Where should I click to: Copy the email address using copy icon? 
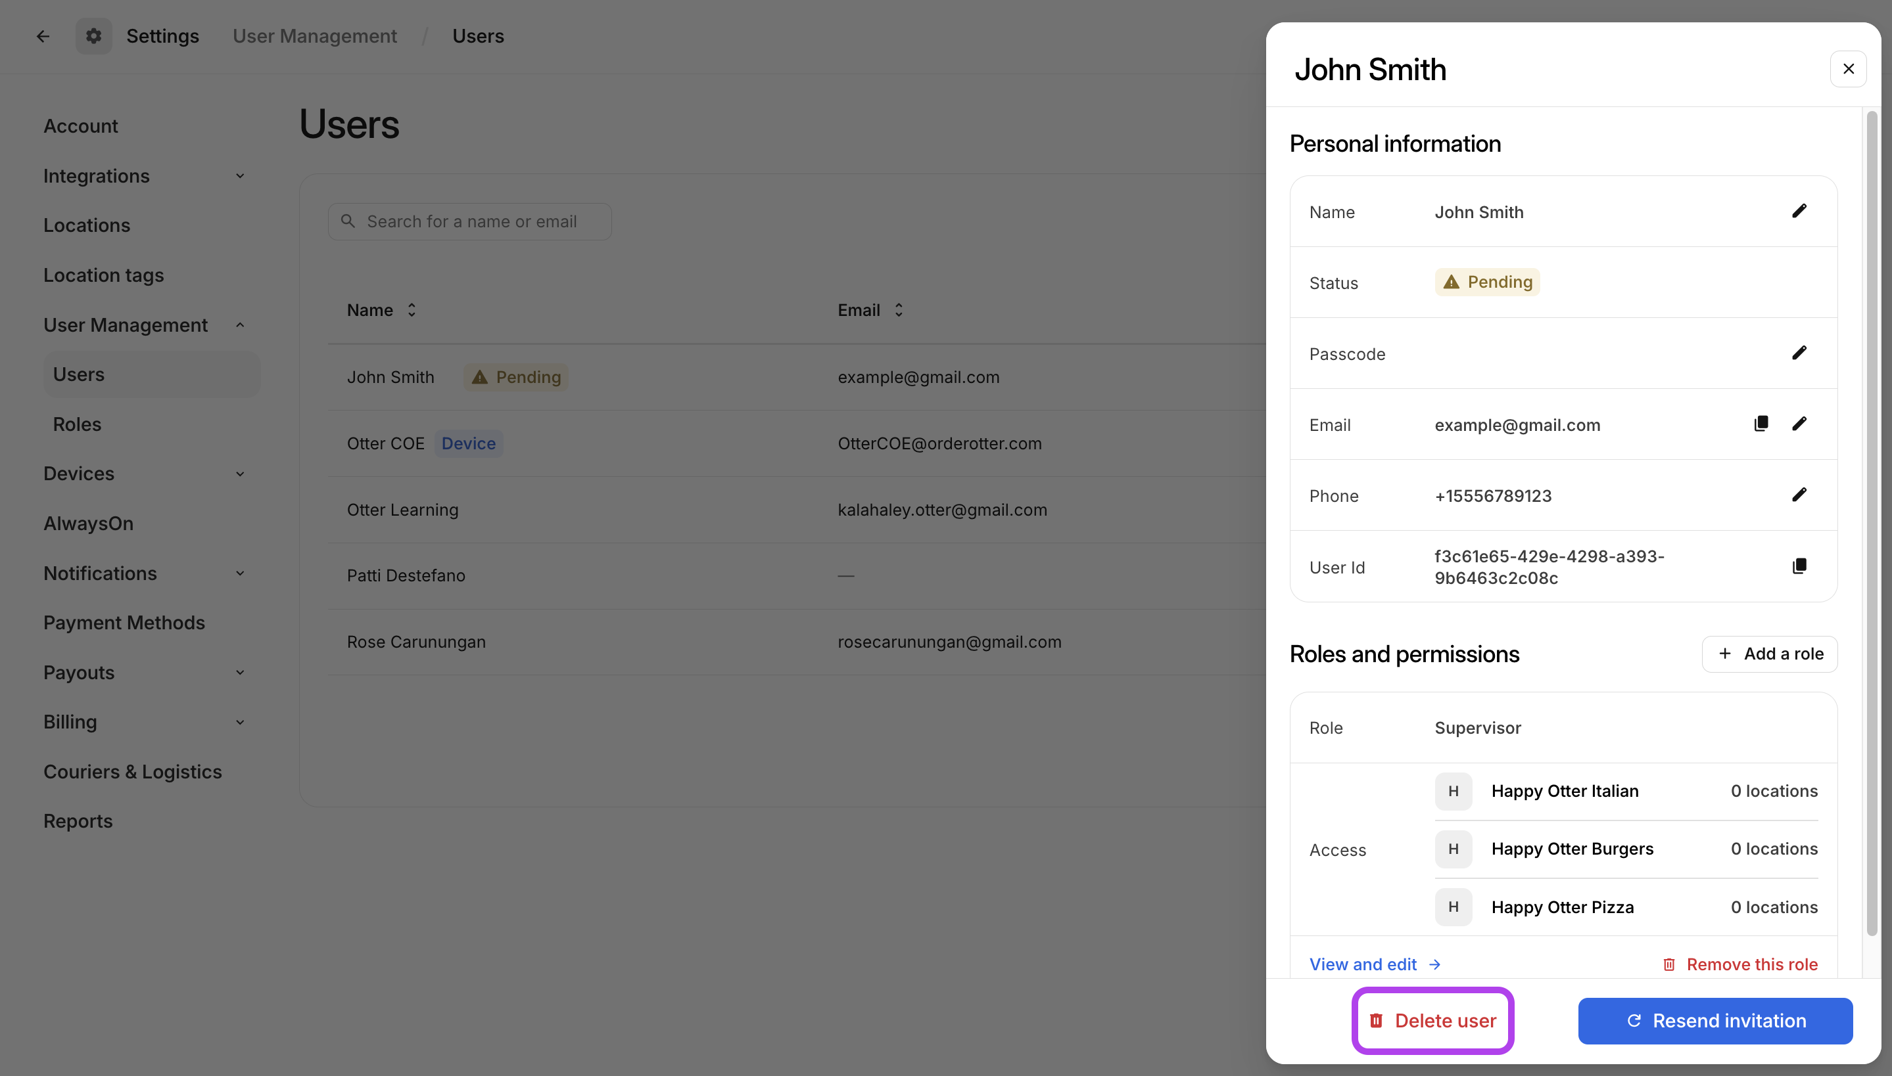coord(1761,424)
